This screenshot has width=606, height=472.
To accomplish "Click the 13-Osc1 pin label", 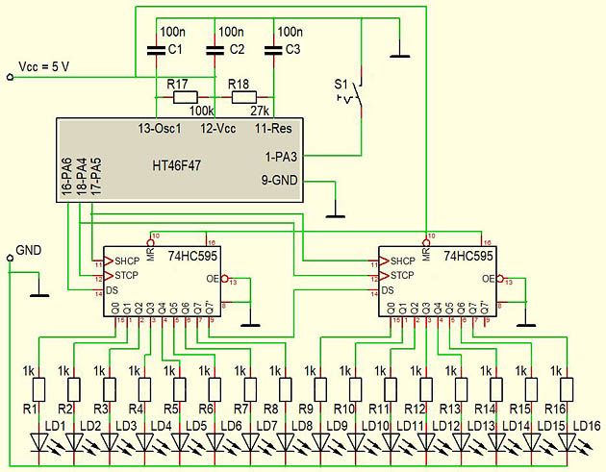I will click(x=160, y=128).
